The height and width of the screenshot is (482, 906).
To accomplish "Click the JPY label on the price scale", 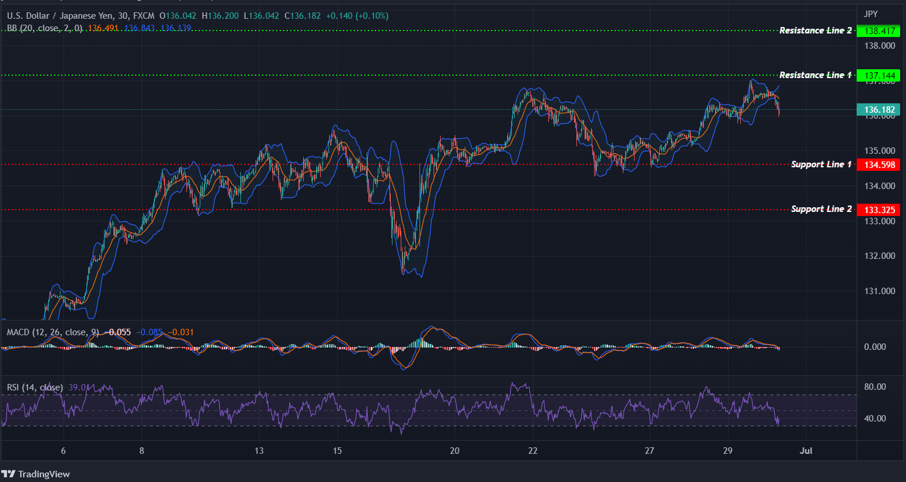I will click(x=872, y=12).
